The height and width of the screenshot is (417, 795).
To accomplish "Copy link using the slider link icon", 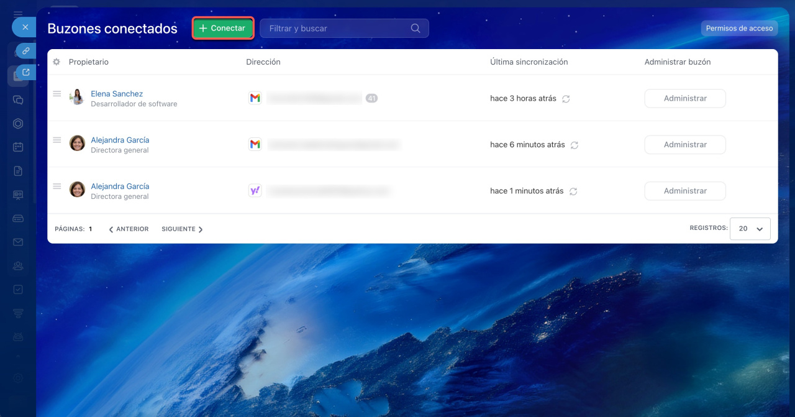I will 25,51.
